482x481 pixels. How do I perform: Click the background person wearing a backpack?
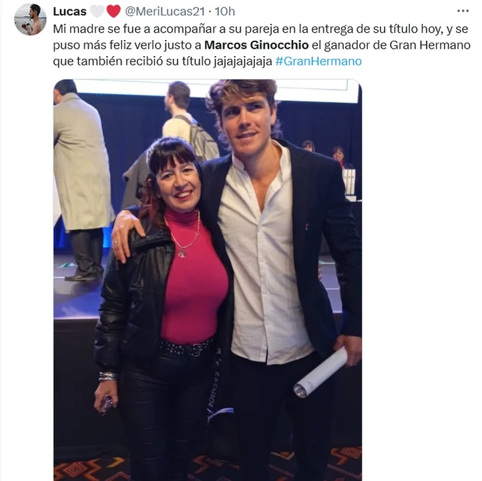coord(188,120)
